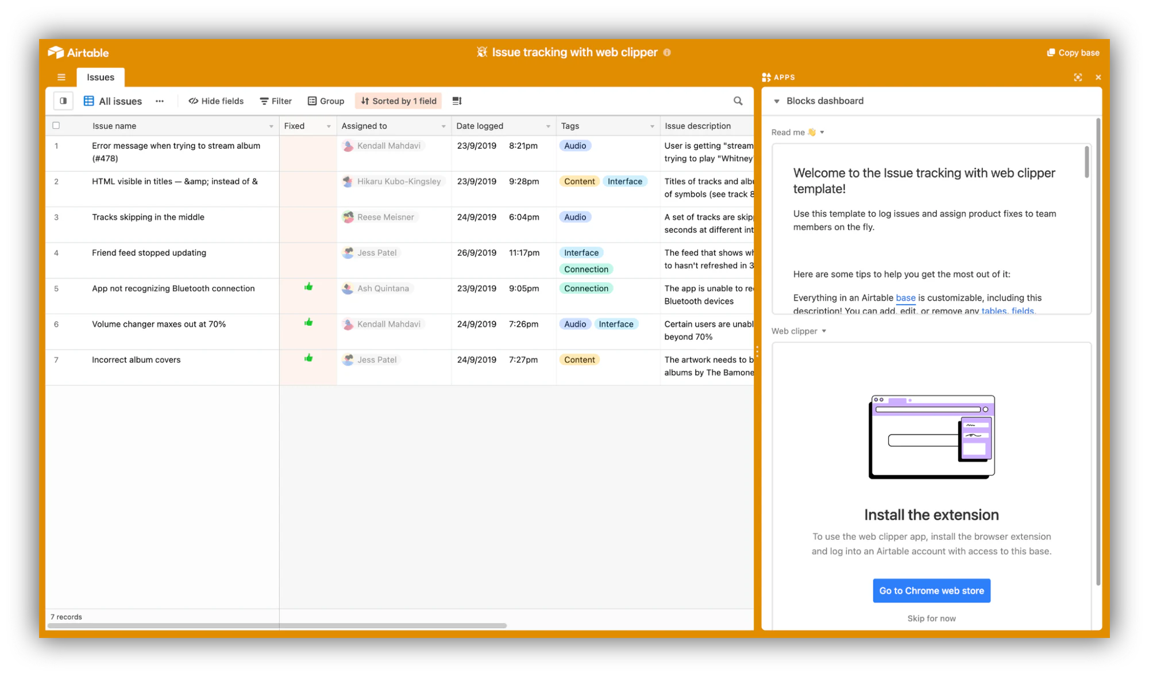
Task: Click the fullscreen apps icon
Action: [1078, 77]
